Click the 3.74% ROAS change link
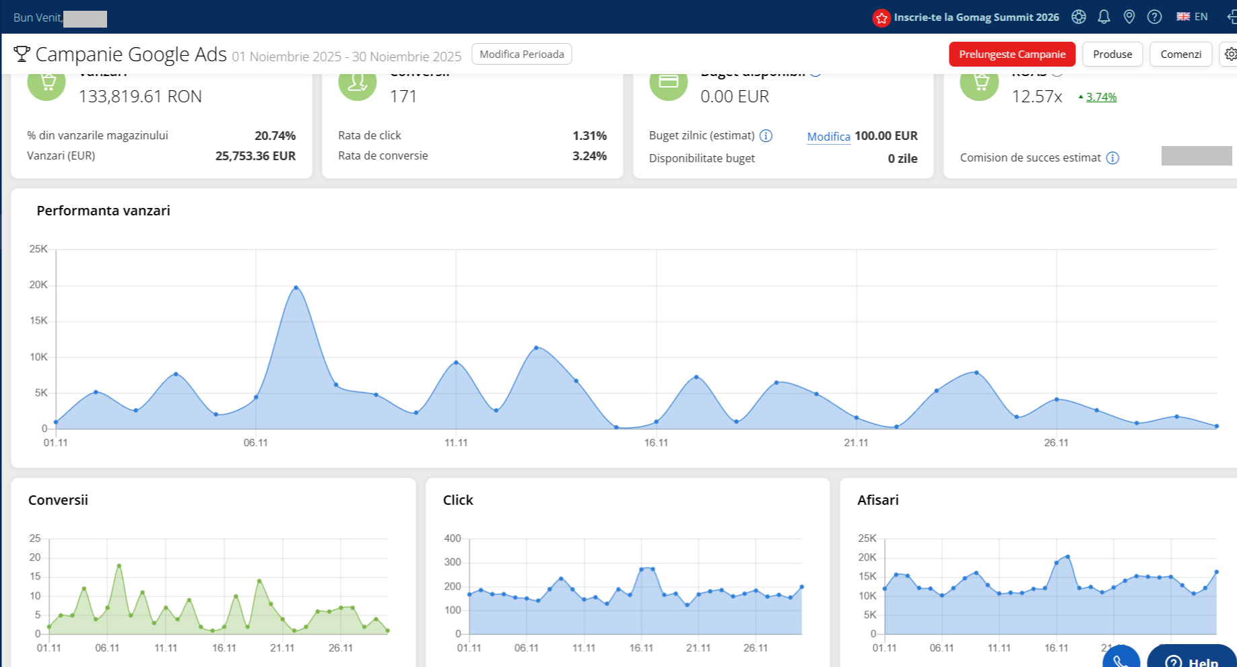1237x667 pixels. click(1101, 97)
